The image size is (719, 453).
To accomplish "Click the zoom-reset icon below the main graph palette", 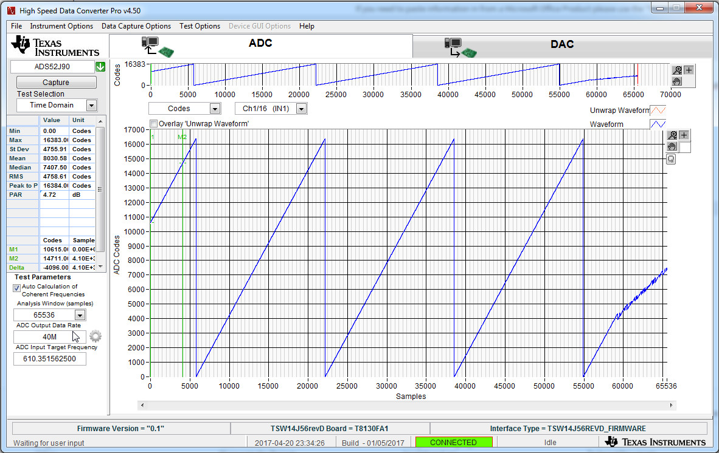I will pos(671,159).
